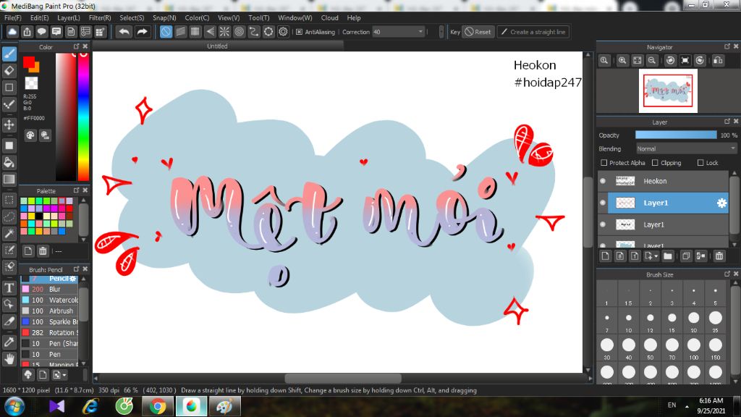The width and height of the screenshot is (741, 417).
Task: Select the Eraser tool
Action: [9, 71]
